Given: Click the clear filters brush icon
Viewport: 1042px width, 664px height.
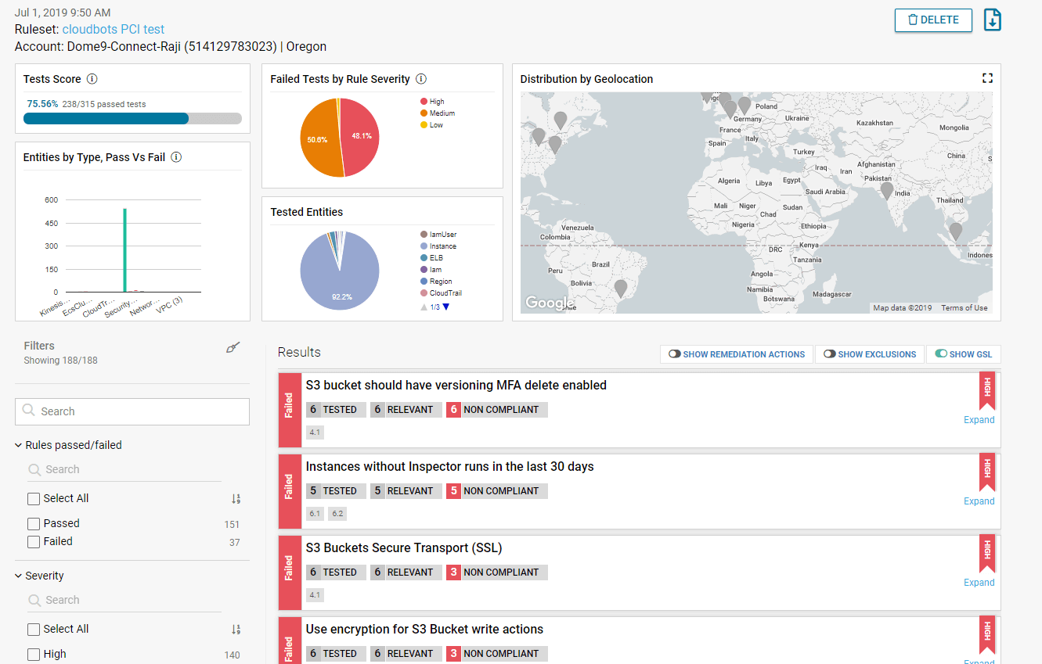Looking at the screenshot, I should coord(233,348).
